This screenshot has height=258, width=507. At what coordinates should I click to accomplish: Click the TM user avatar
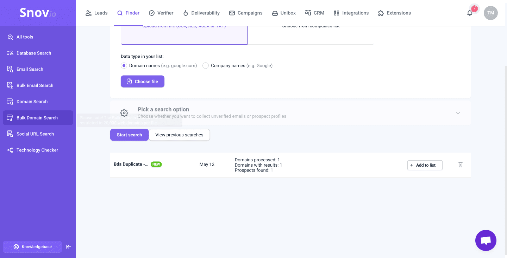point(490,13)
